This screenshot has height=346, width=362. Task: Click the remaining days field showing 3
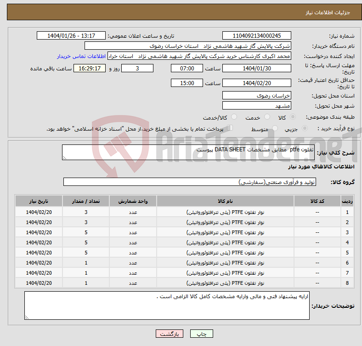pyautogui.click(x=137, y=68)
